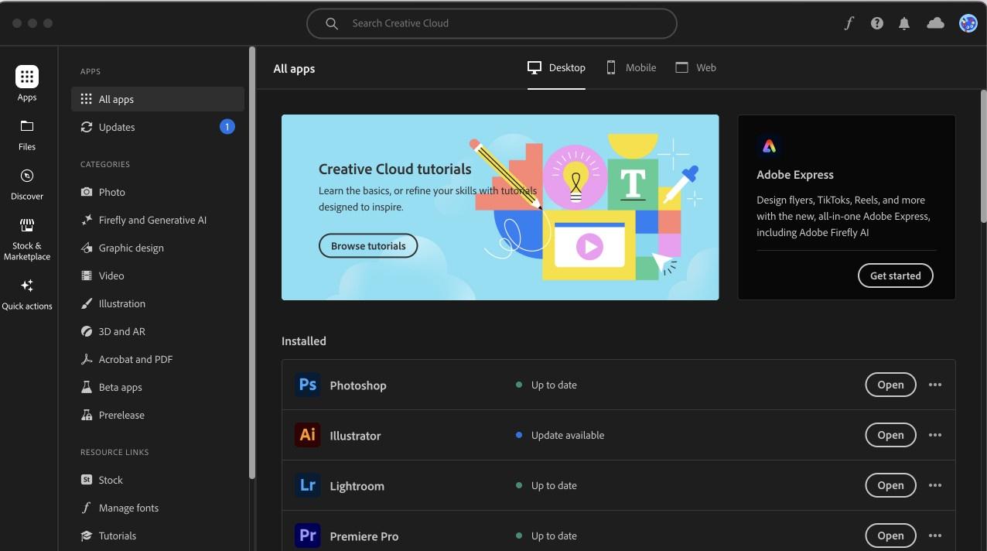Open Tutorials resource link
987x551 pixels.
pos(158,536)
